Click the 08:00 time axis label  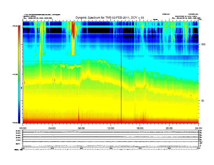click(81, 128)
